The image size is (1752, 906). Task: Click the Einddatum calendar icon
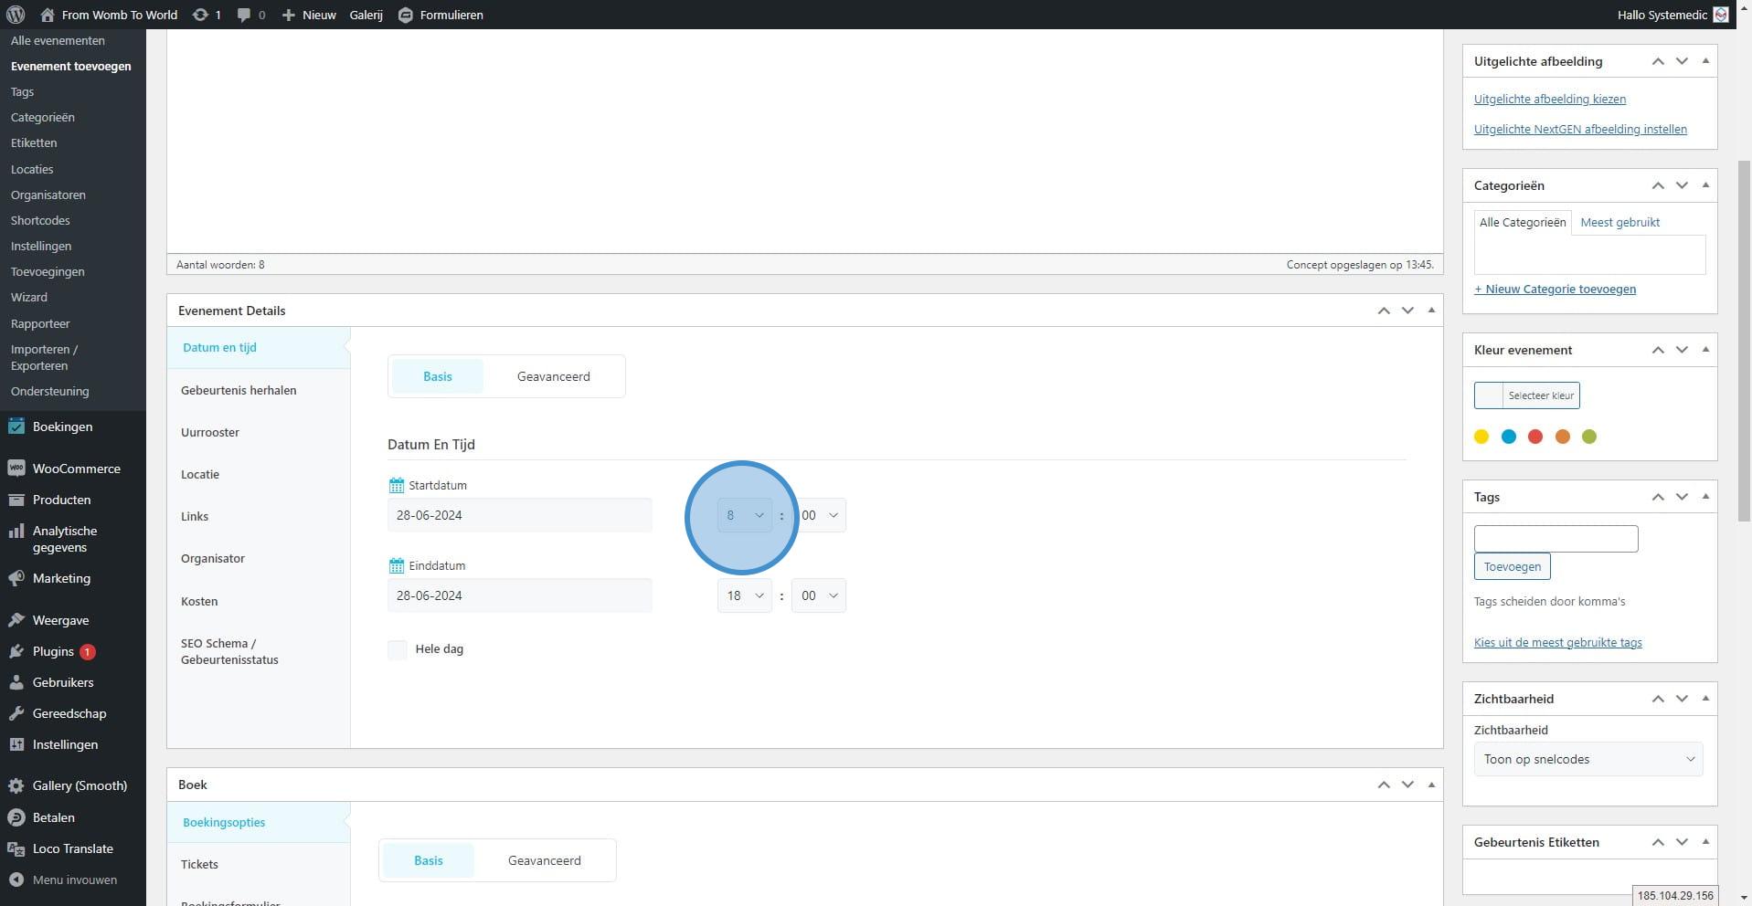[x=396, y=566]
